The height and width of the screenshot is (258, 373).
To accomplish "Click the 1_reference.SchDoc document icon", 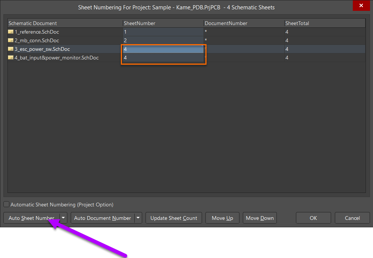I will pos(11,32).
